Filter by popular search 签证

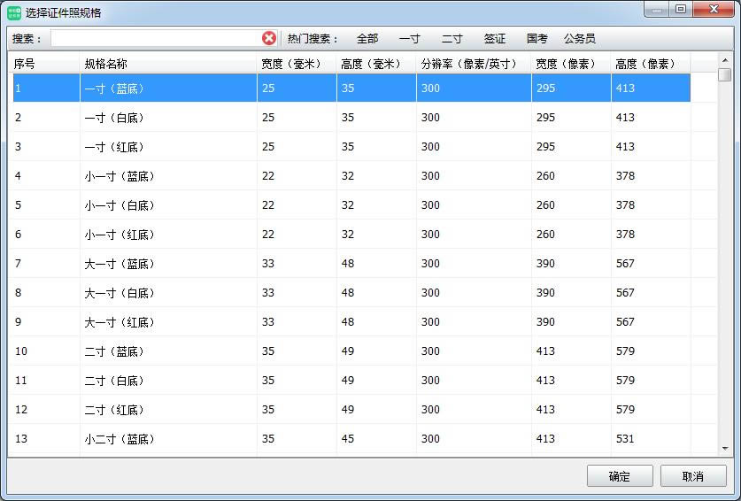coord(494,39)
